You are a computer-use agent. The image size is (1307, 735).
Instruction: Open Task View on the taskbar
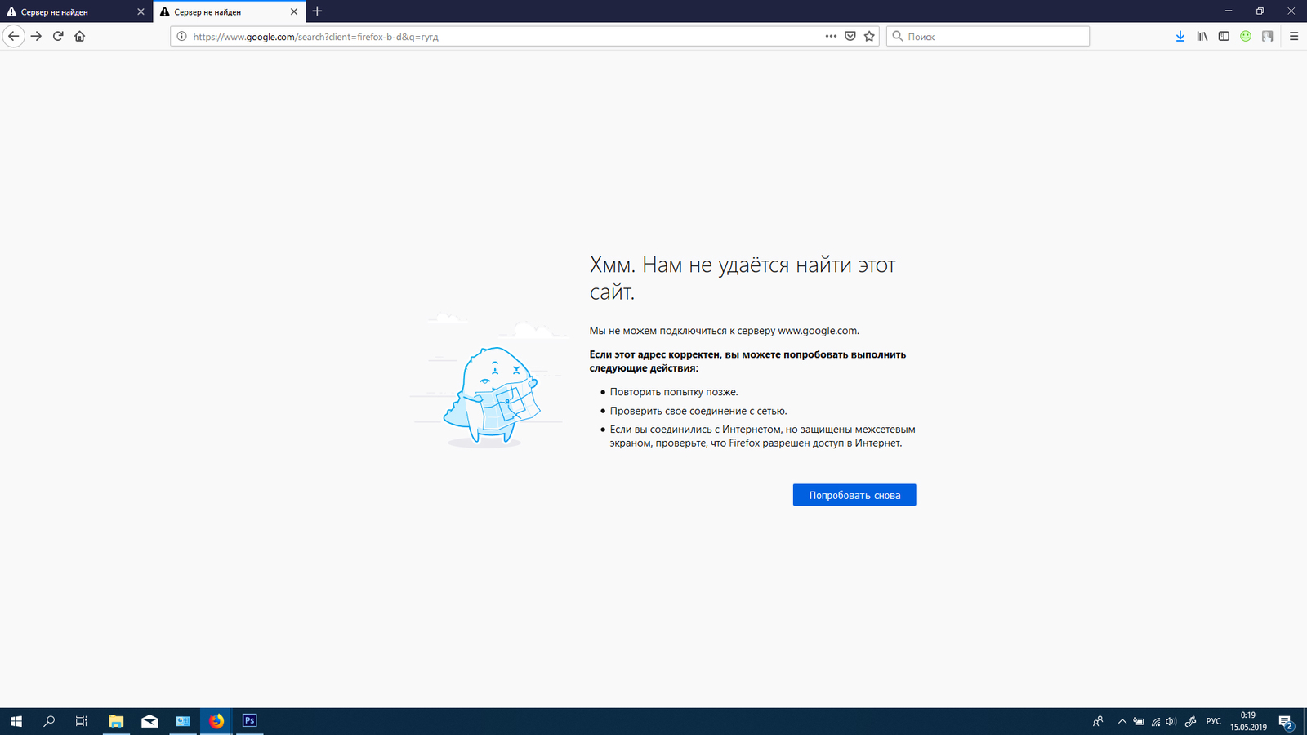pyautogui.click(x=82, y=721)
